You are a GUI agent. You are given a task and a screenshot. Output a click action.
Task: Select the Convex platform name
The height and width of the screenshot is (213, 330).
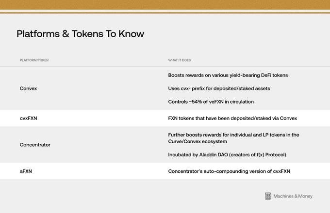pos(29,89)
